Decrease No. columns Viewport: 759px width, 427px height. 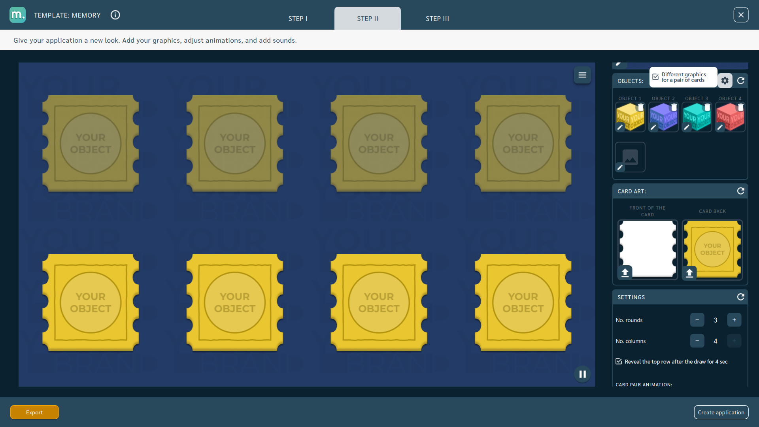(x=697, y=341)
